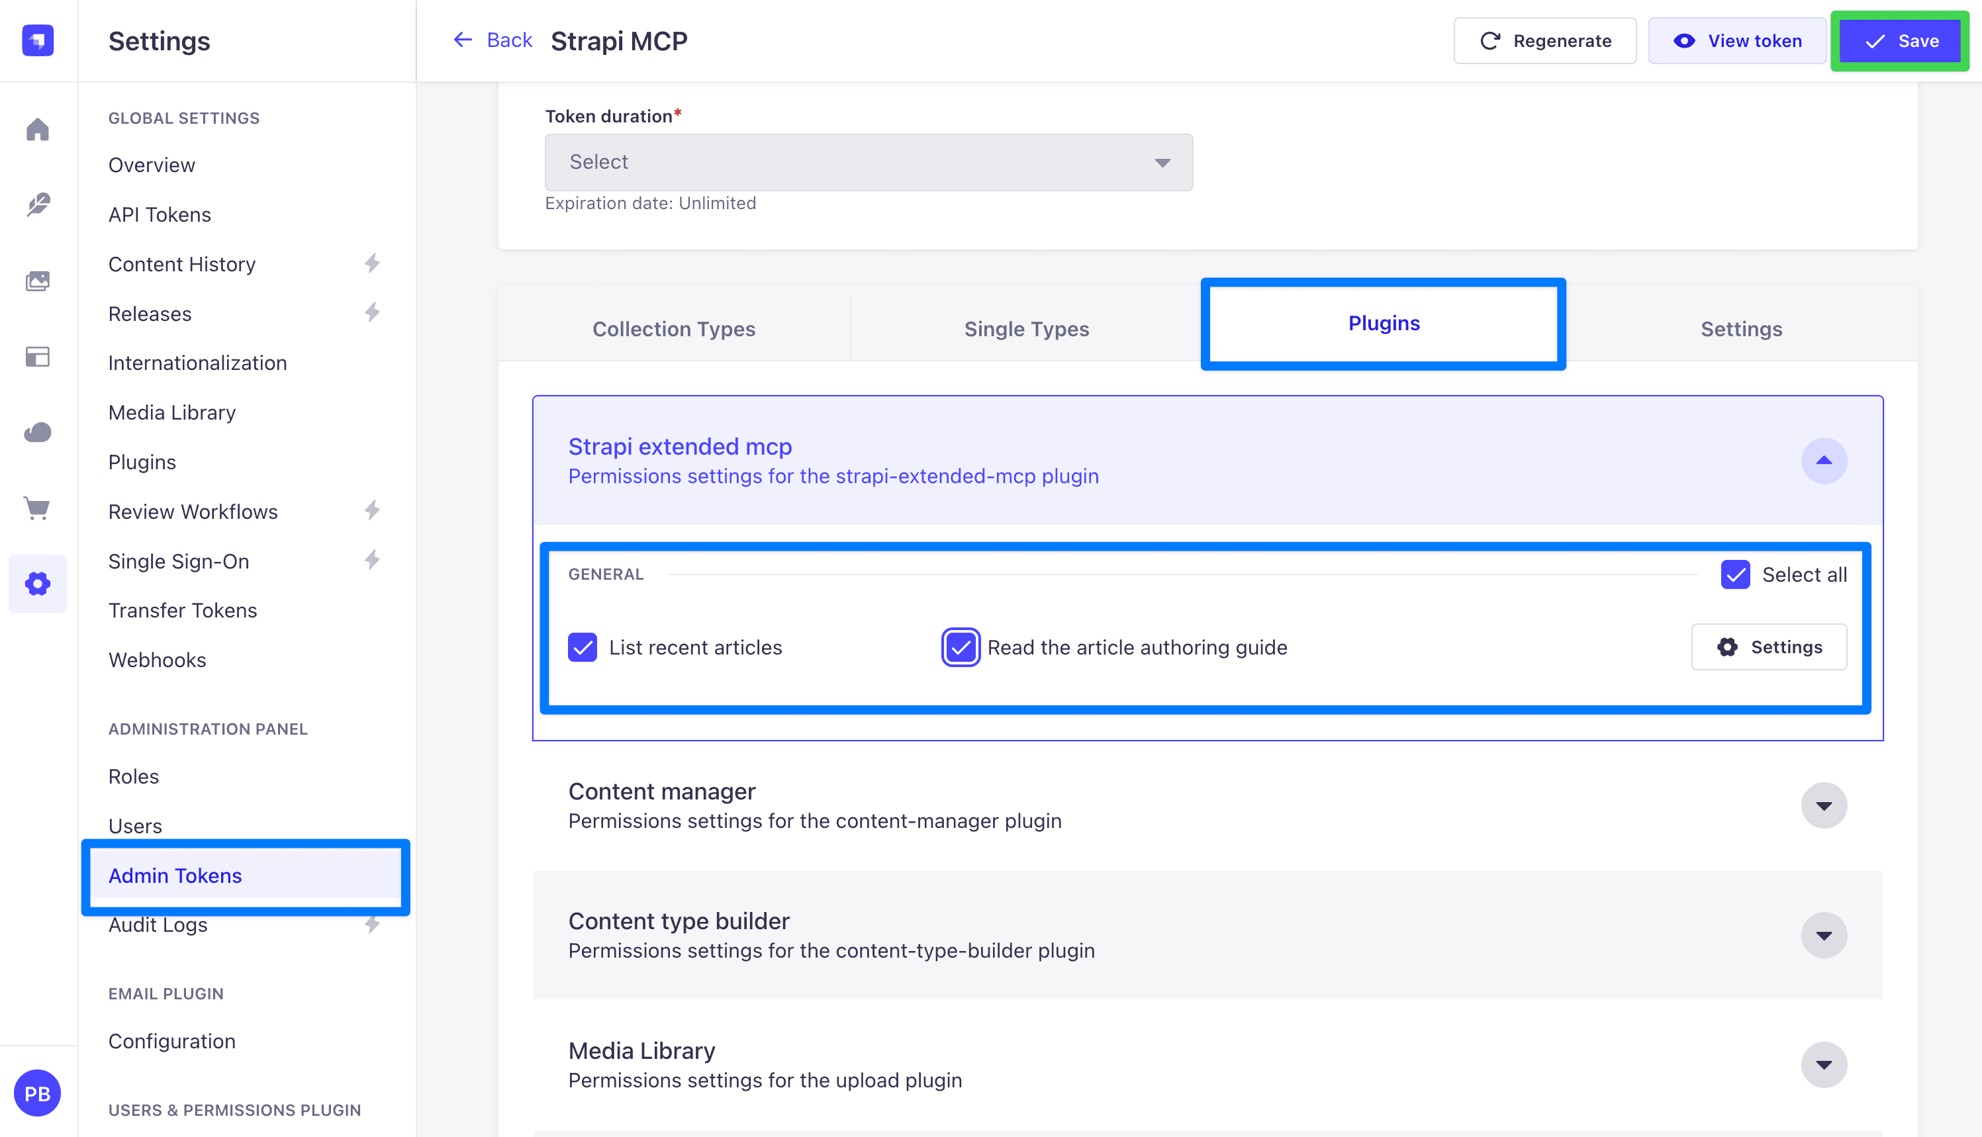Open API Tokens settings
The height and width of the screenshot is (1137, 1982).
[x=160, y=214]
